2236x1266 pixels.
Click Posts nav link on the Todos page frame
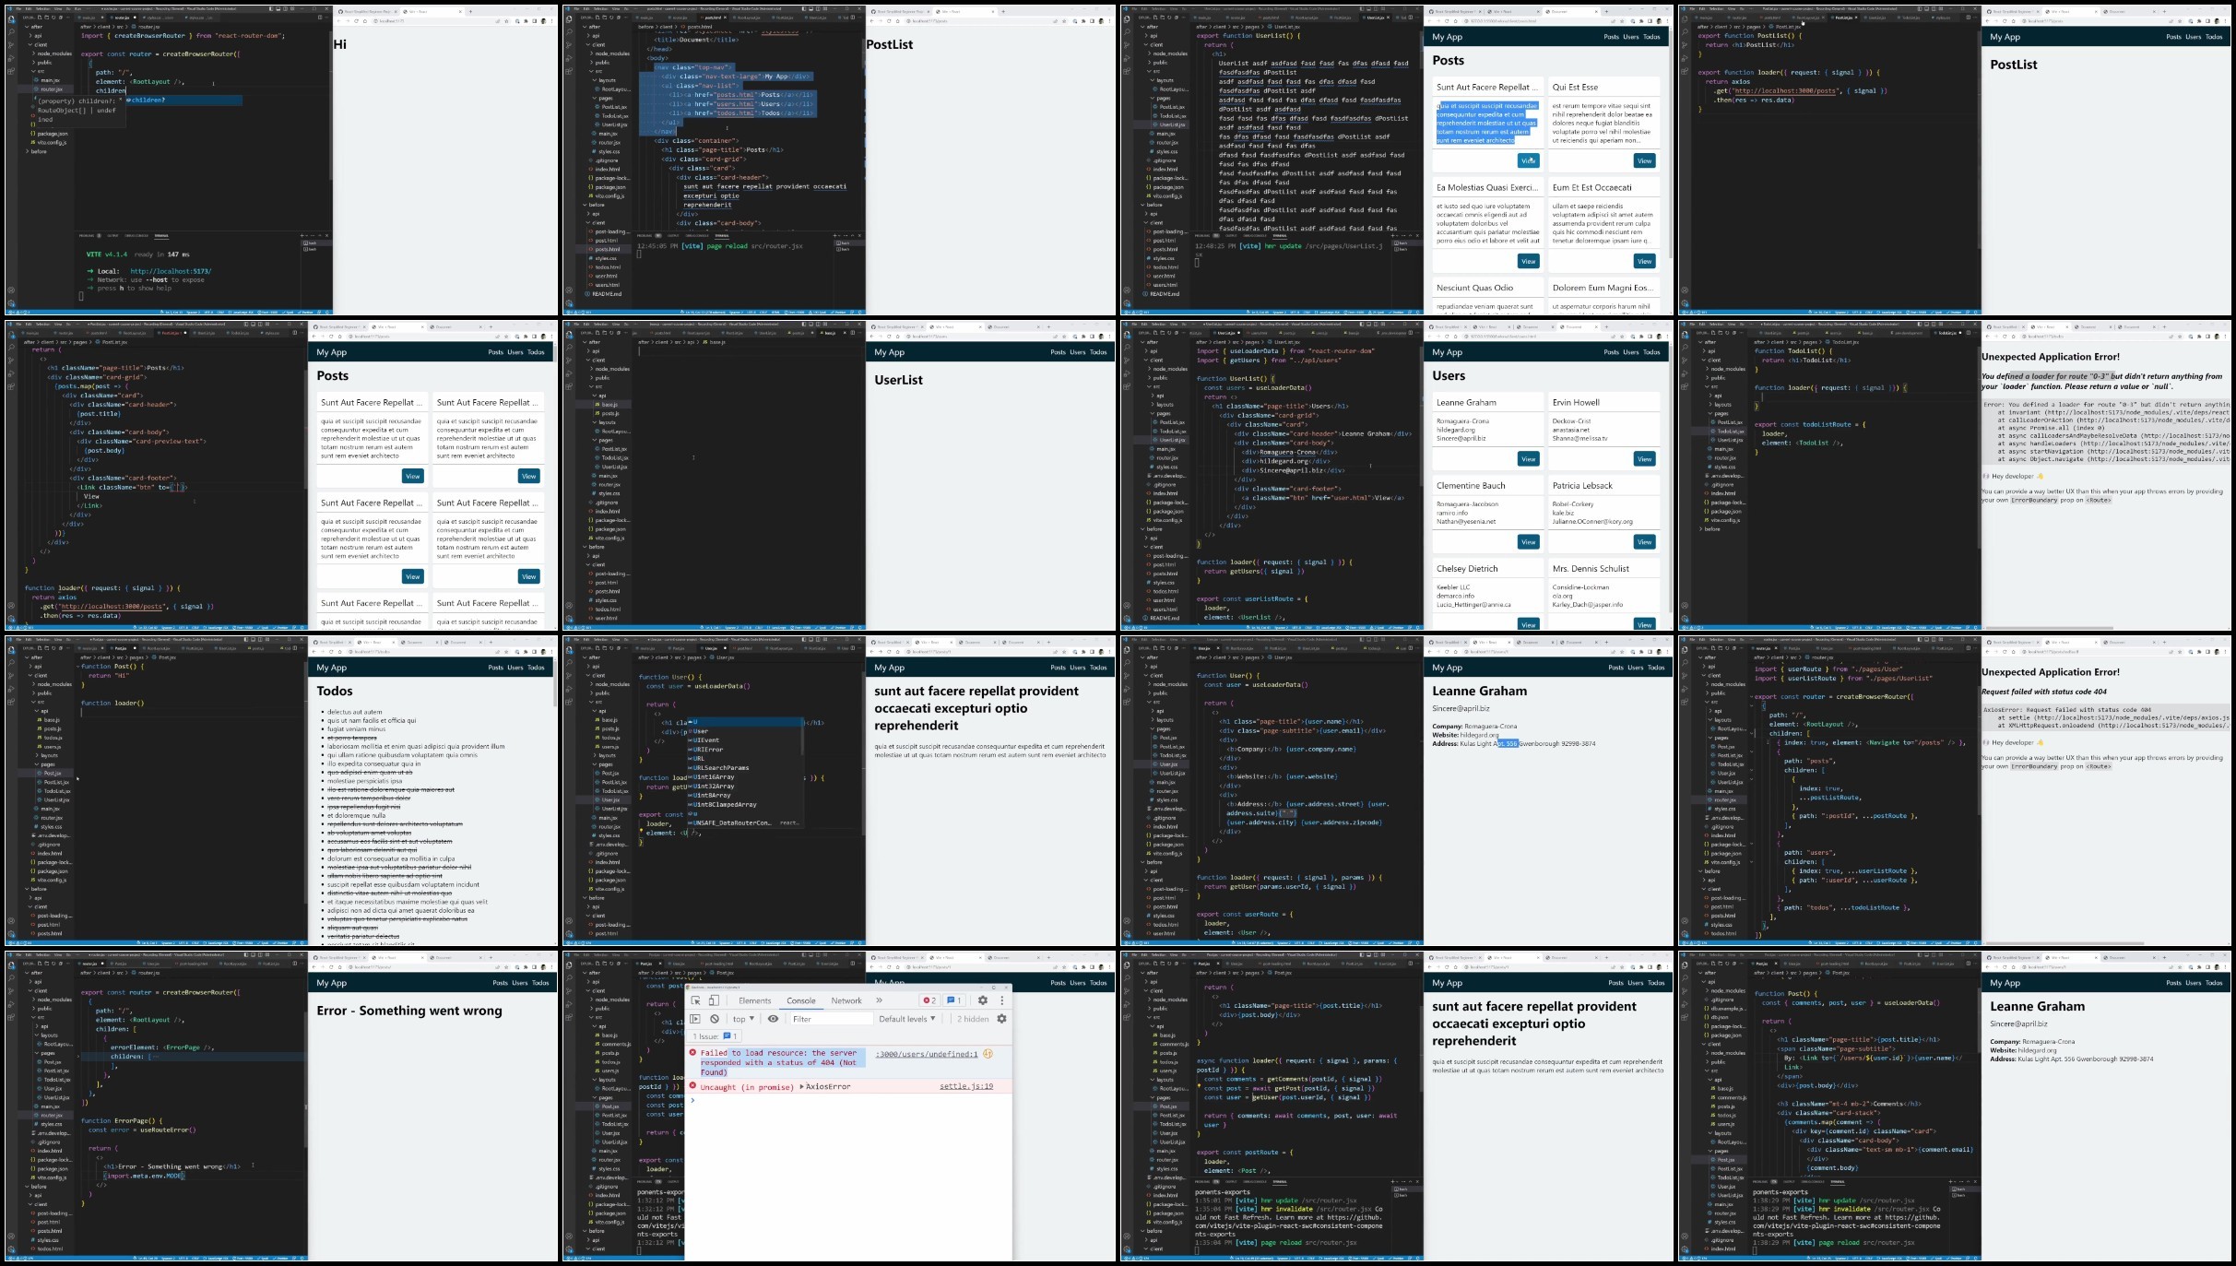(x=495, y=668)
